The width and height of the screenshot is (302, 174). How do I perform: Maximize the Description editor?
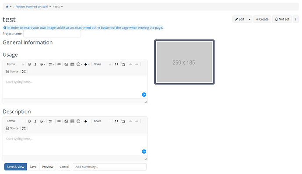tap(24, 128)
